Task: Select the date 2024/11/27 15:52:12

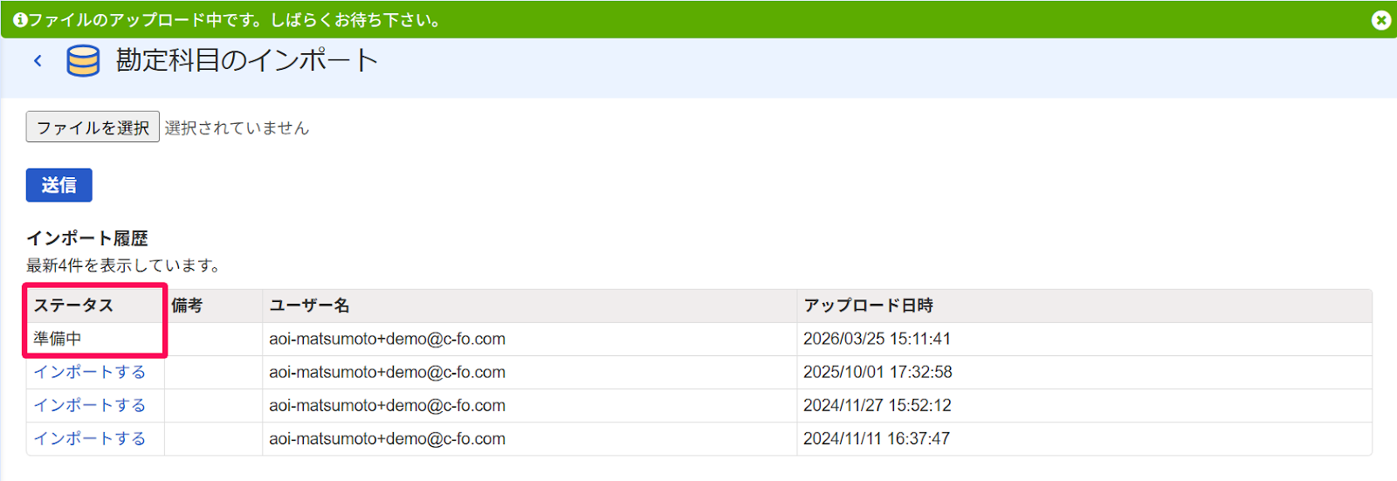Action: 877,405
